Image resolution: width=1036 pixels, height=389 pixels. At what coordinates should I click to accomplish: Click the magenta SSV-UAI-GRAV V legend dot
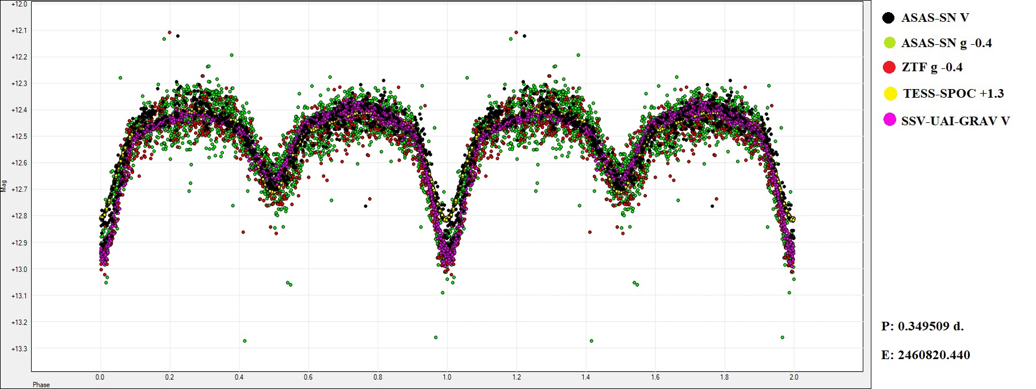click(x=890, y=120)
